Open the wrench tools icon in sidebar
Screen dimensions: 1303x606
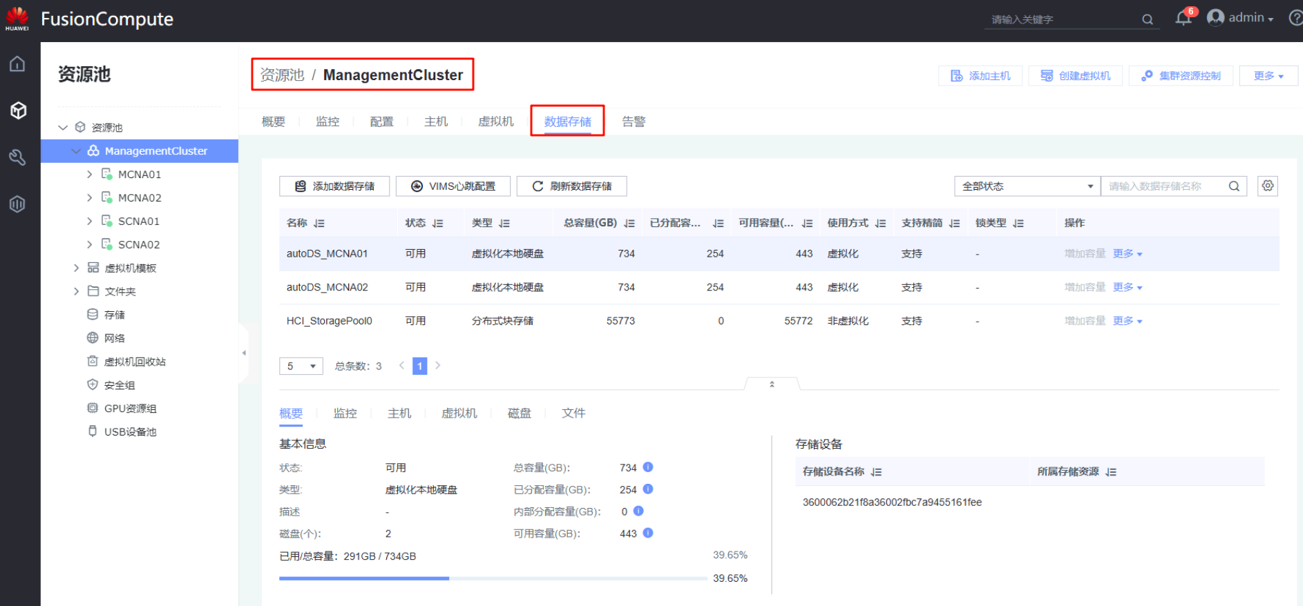pos(17,157)
